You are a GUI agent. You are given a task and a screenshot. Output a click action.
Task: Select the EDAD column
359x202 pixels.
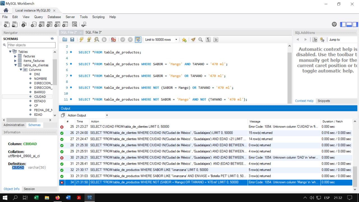(38, 114)
